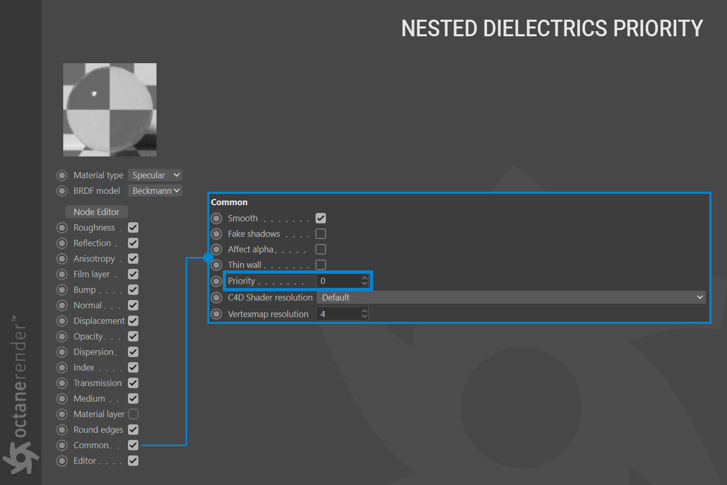Click the circle icon next to Dispersion
This screenshot has width=727, height=485.
pos(62,352)
